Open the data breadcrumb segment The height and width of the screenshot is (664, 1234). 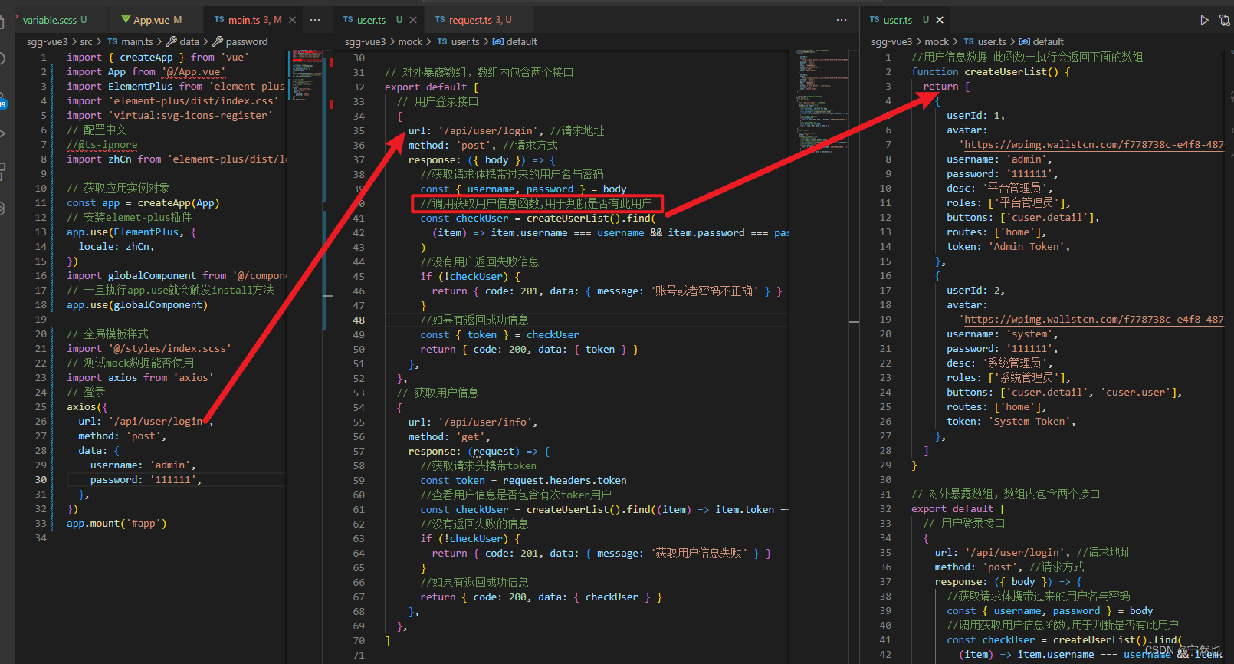pos(189,41)
